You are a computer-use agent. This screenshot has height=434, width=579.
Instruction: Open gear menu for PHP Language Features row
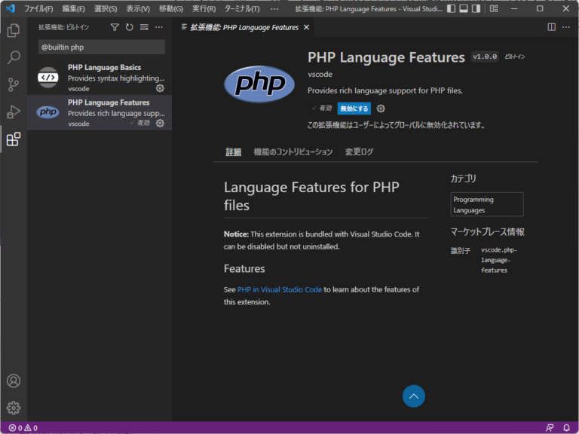160,124
